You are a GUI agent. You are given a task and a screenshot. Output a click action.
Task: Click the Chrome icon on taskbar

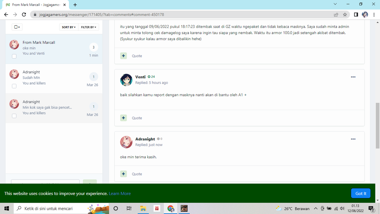(x=170, y=209)
